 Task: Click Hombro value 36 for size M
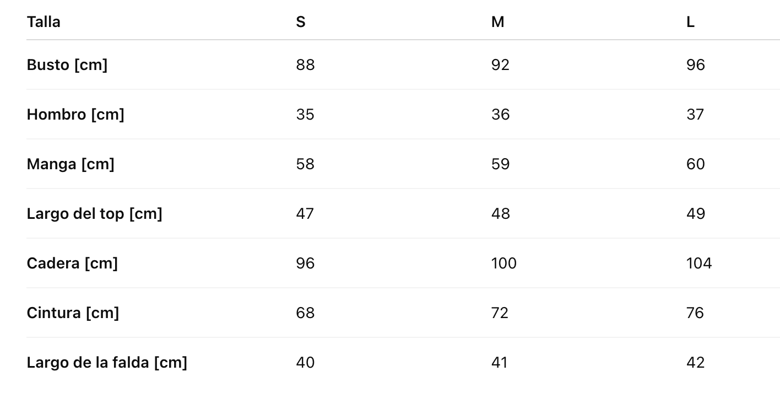pyautogui.click(x=500, y=115)
